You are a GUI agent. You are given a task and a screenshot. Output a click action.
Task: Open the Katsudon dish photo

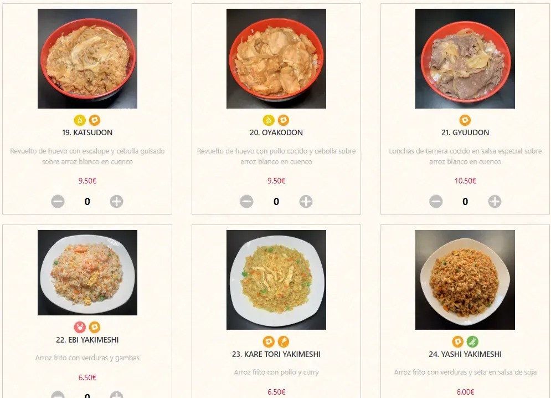87,59
